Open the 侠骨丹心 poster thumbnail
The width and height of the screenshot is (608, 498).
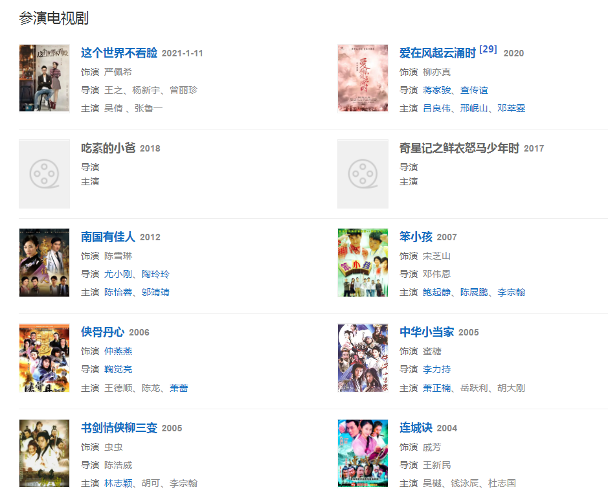[44, 358]
